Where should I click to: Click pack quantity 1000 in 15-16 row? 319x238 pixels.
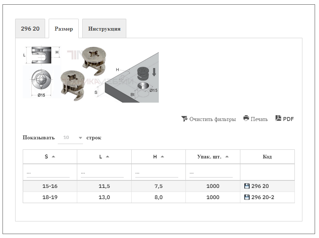(x=213, y=186)
